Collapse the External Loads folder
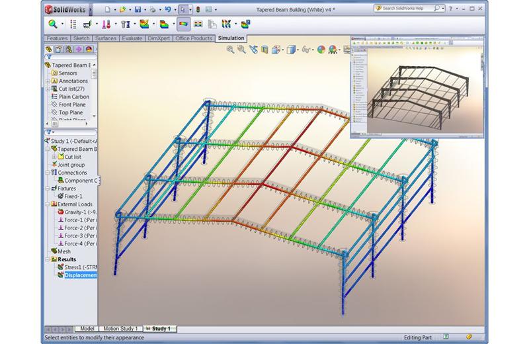529x344 pixels. 48,204
